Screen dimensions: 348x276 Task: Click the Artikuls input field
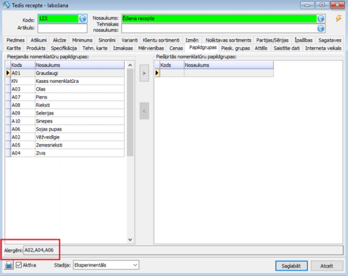pyautogui.click(x=62, y=29)
